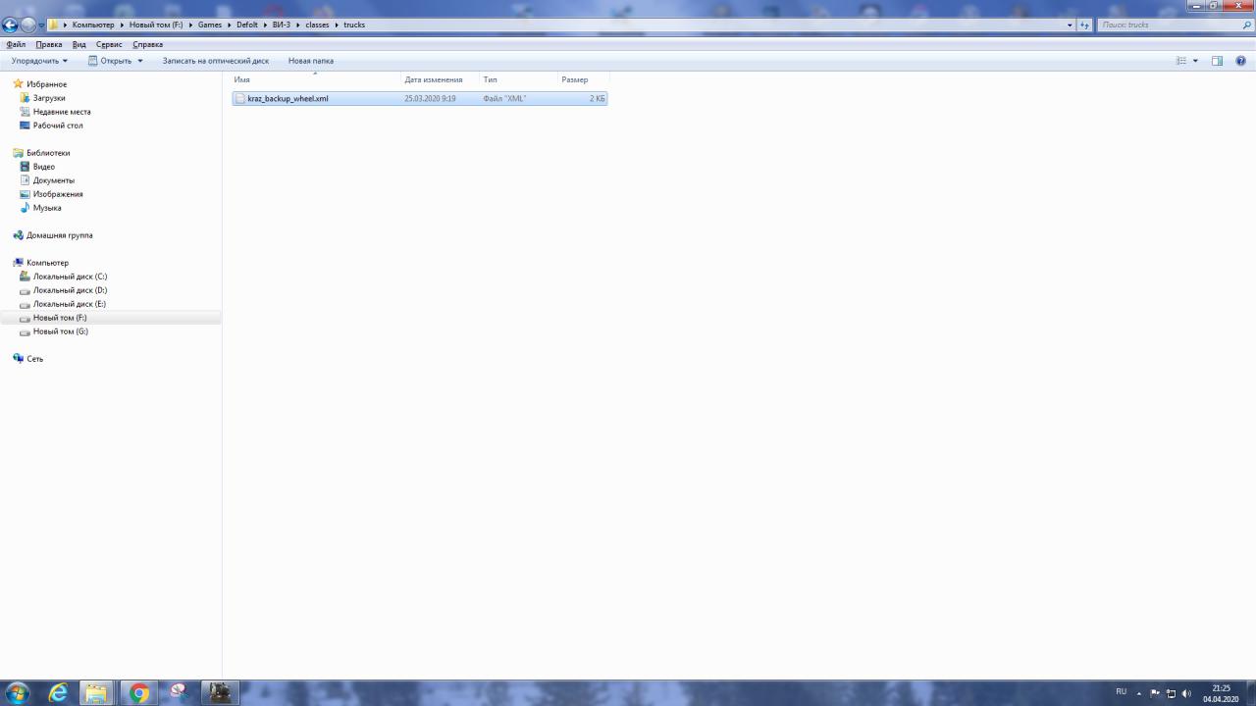Click the address bar refresh icon
The width and height of the screenshot is (1256, 706).
pyautogui.click(x=1084, y=25)
